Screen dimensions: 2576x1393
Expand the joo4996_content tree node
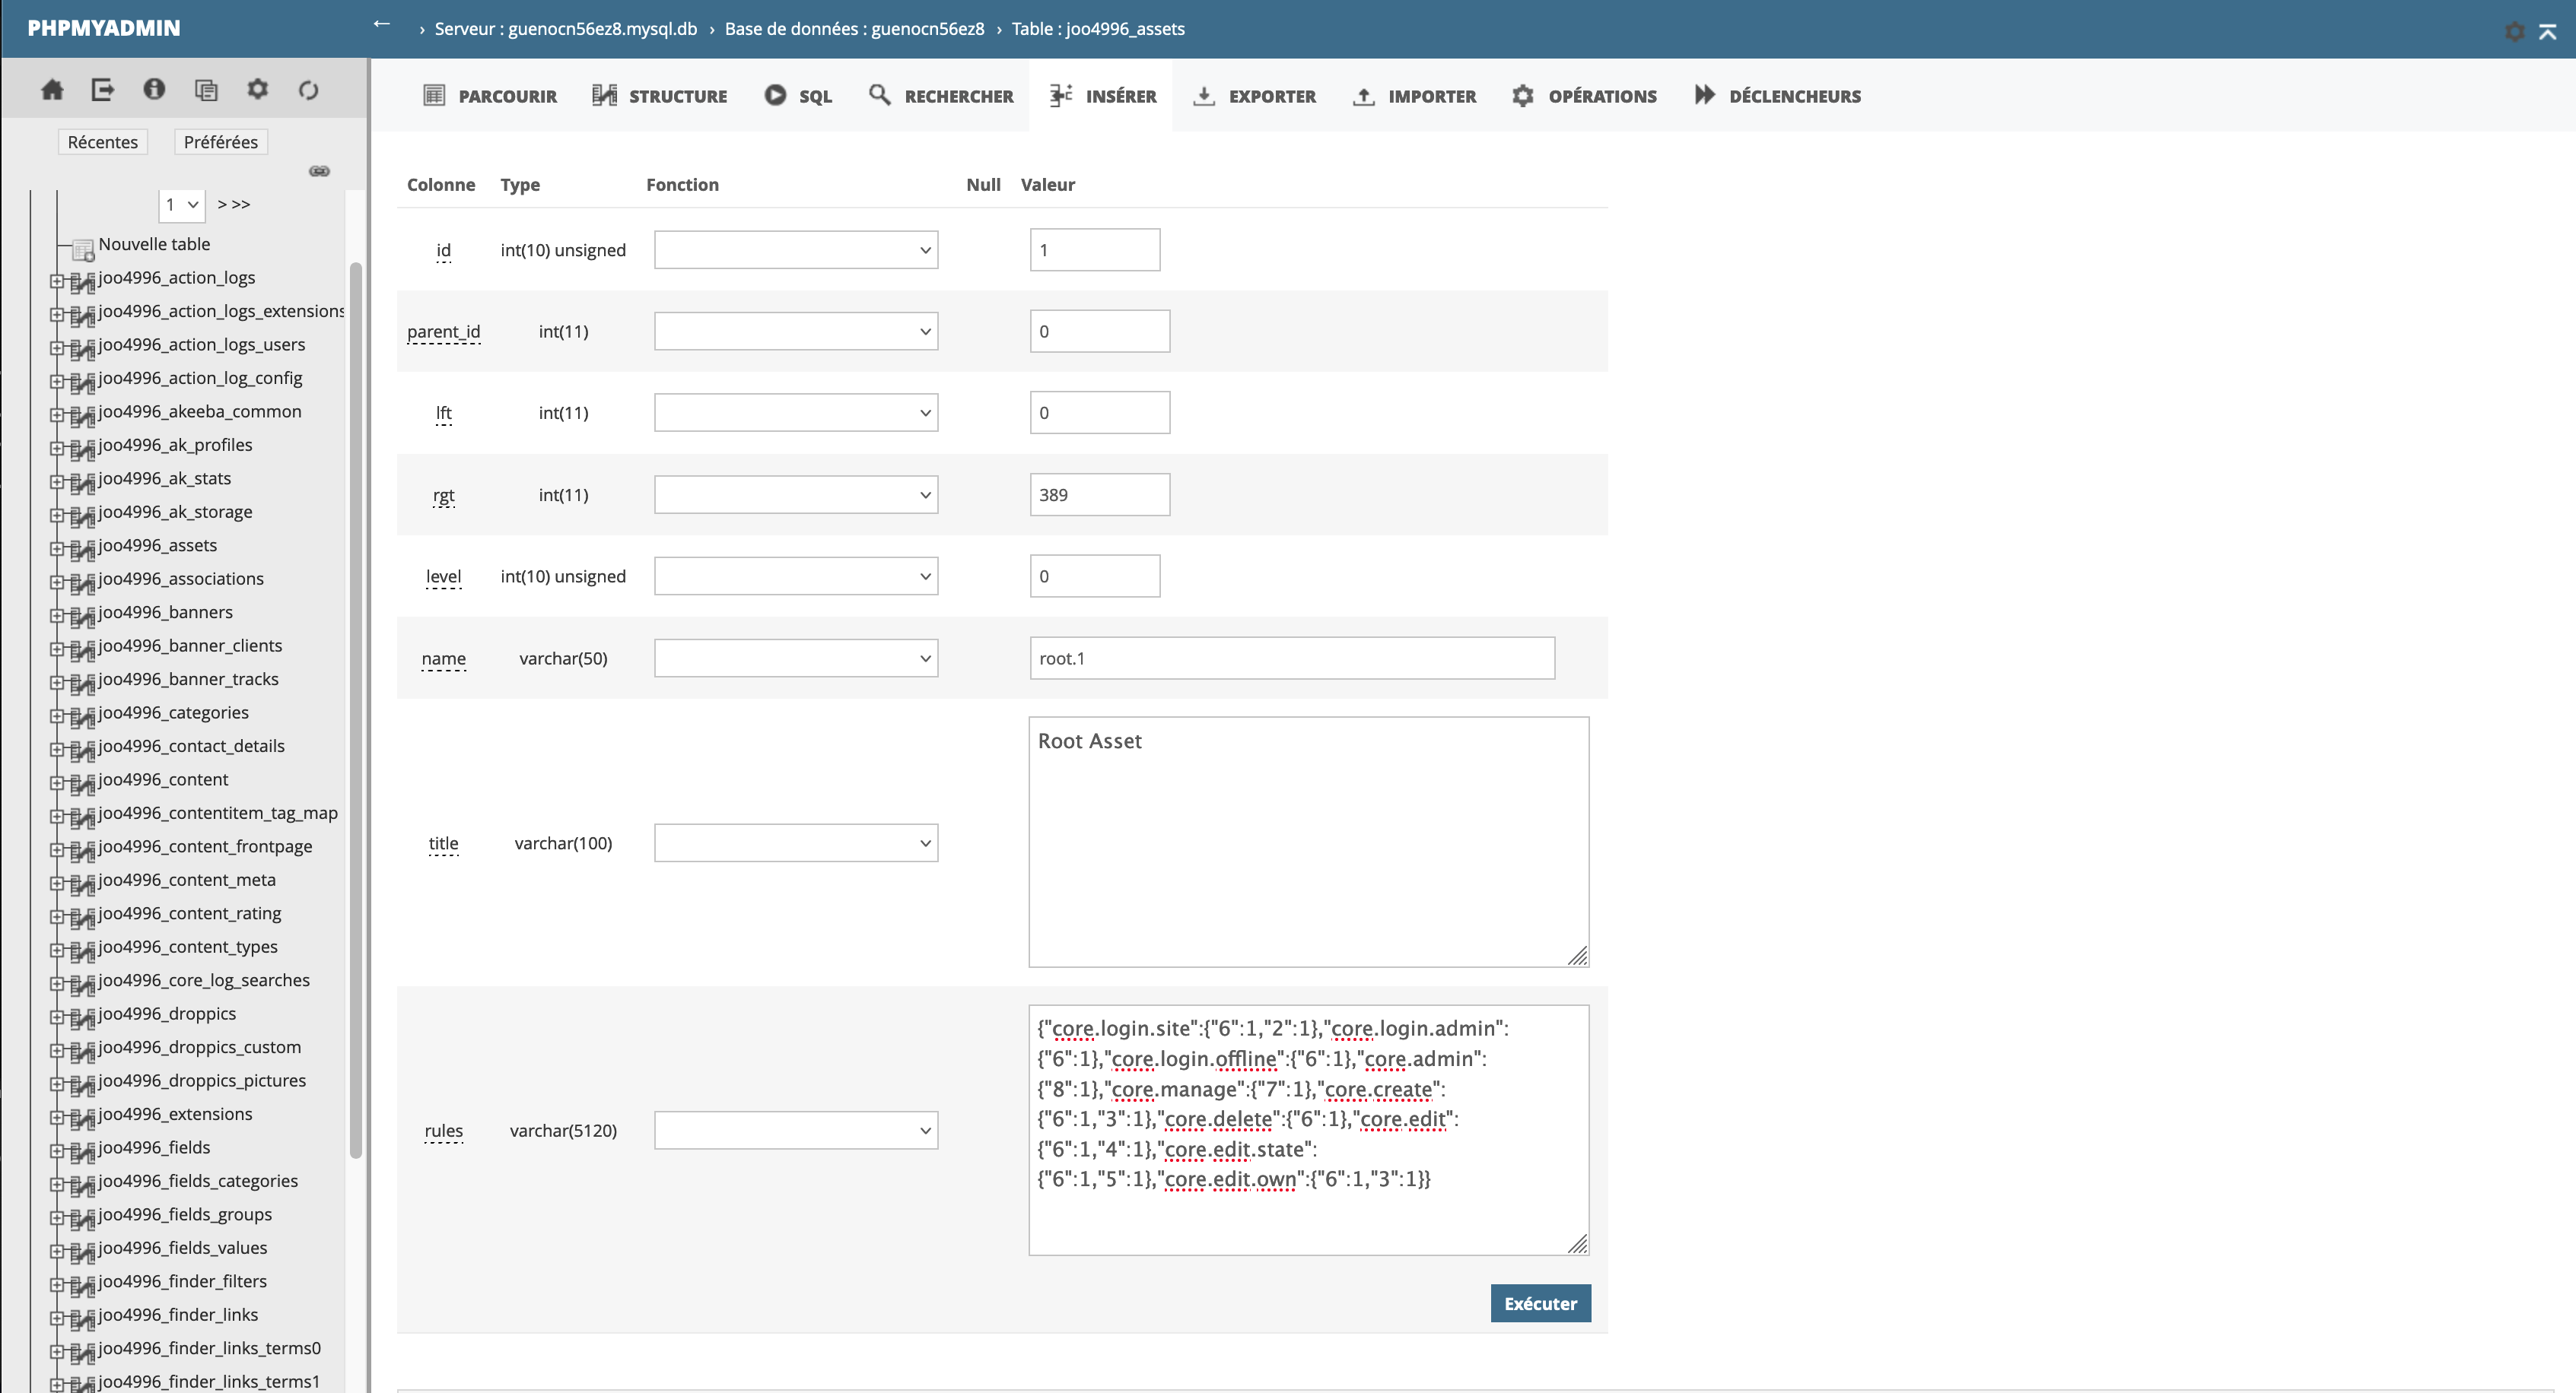[x=57, y=782]
